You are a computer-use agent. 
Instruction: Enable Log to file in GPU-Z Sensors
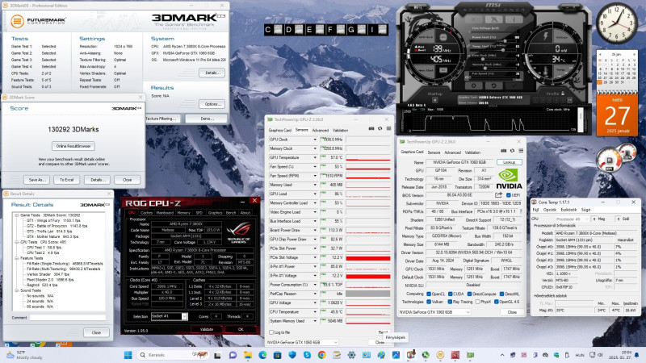pyautogui.click(x=271, y=332)
